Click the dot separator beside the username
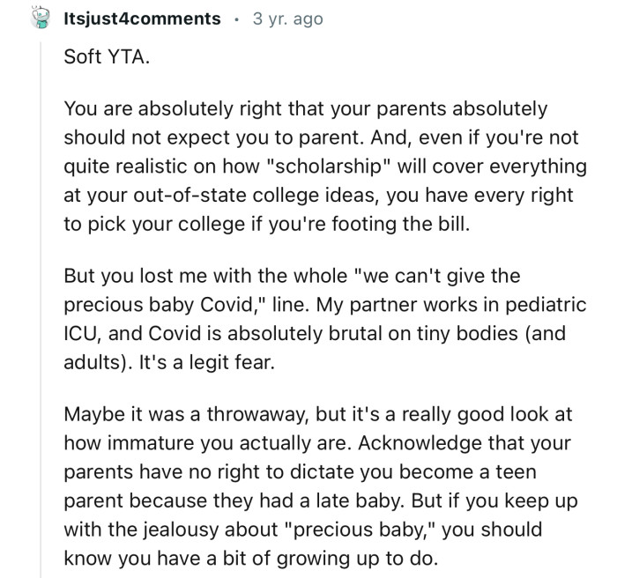This screenshot has height=578, width=617. pyautogui.click(x=238, y=19)
